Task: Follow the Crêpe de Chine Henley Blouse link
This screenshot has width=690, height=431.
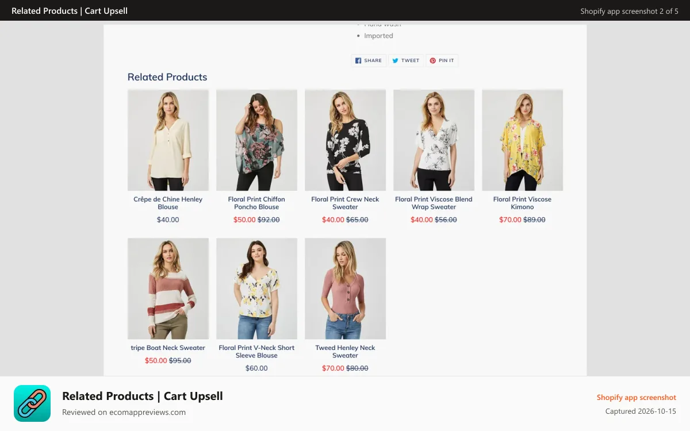Action: coord(168,203)
